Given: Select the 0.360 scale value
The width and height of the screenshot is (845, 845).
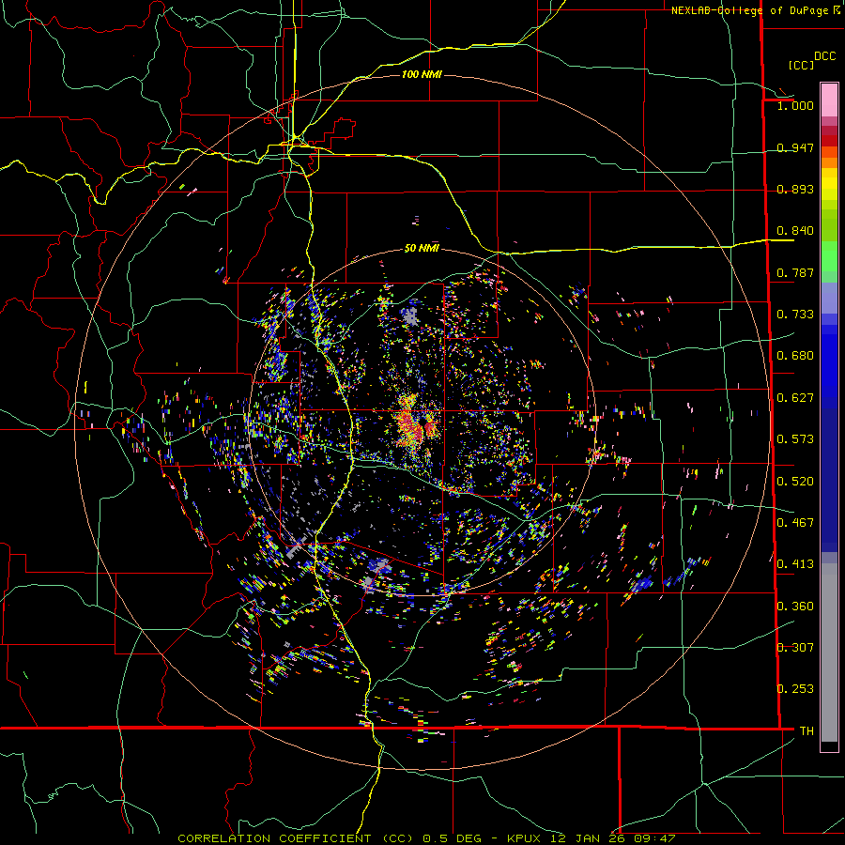Looking at the screenshot, I should tap(795, 607).
